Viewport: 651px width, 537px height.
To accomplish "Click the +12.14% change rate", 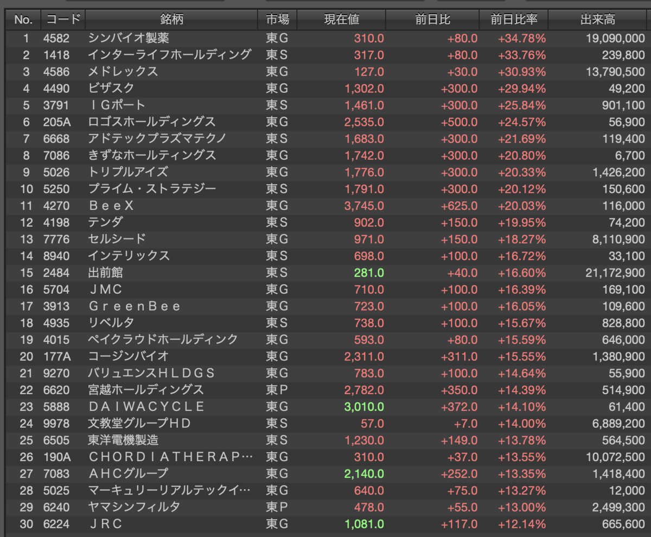I will click(522, 523).
